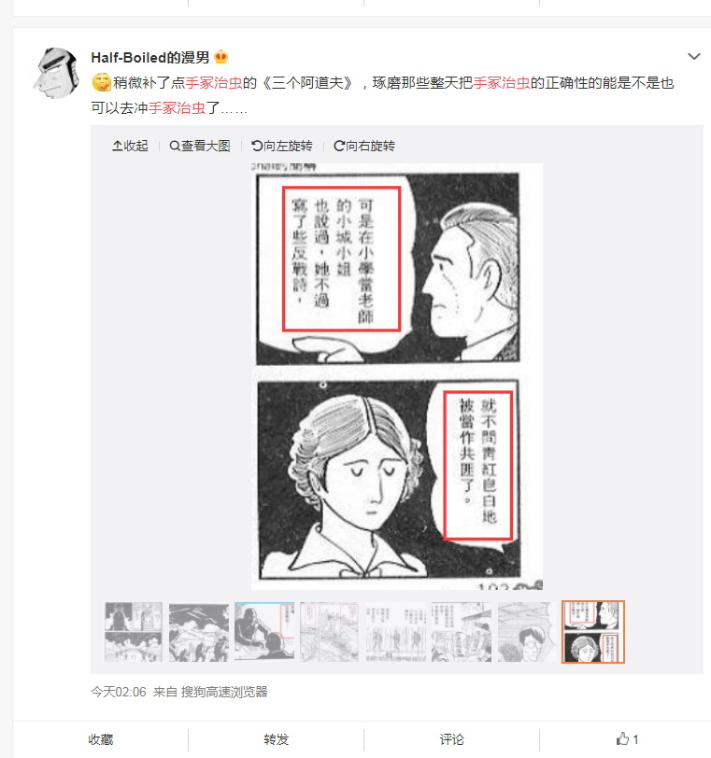Open Half-Boiled的漫男 profile link
The width and height of the screenshot is (711, 758).
pyautogui.click(x=149, y=58)
